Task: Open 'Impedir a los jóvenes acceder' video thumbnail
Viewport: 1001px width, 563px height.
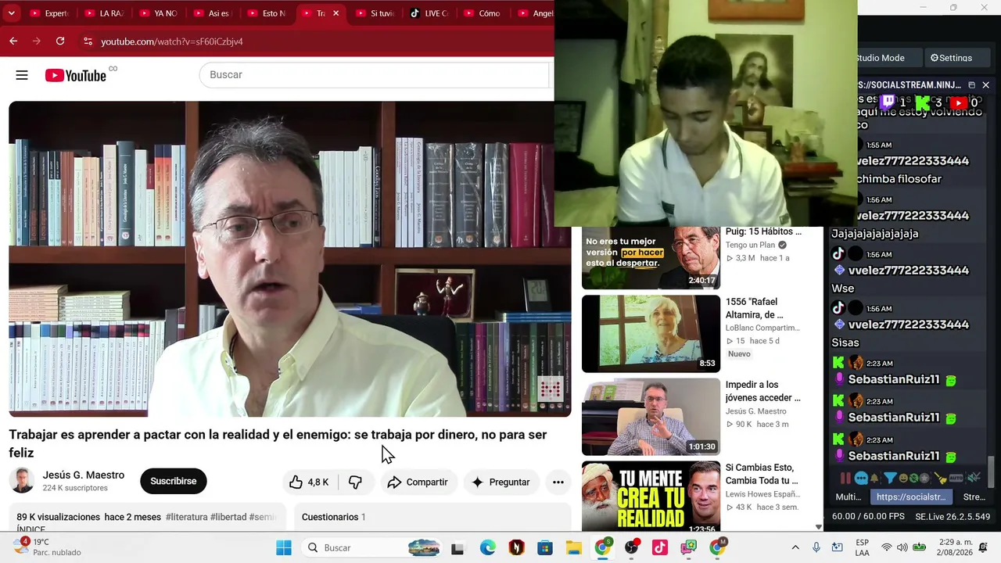Action: (x=651, y=417)
